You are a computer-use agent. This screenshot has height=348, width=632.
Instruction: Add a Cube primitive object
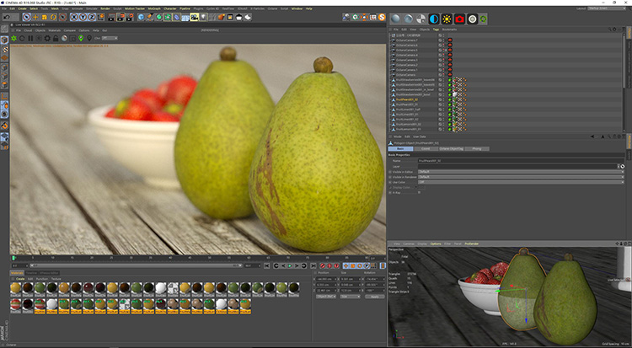[141, 17]
